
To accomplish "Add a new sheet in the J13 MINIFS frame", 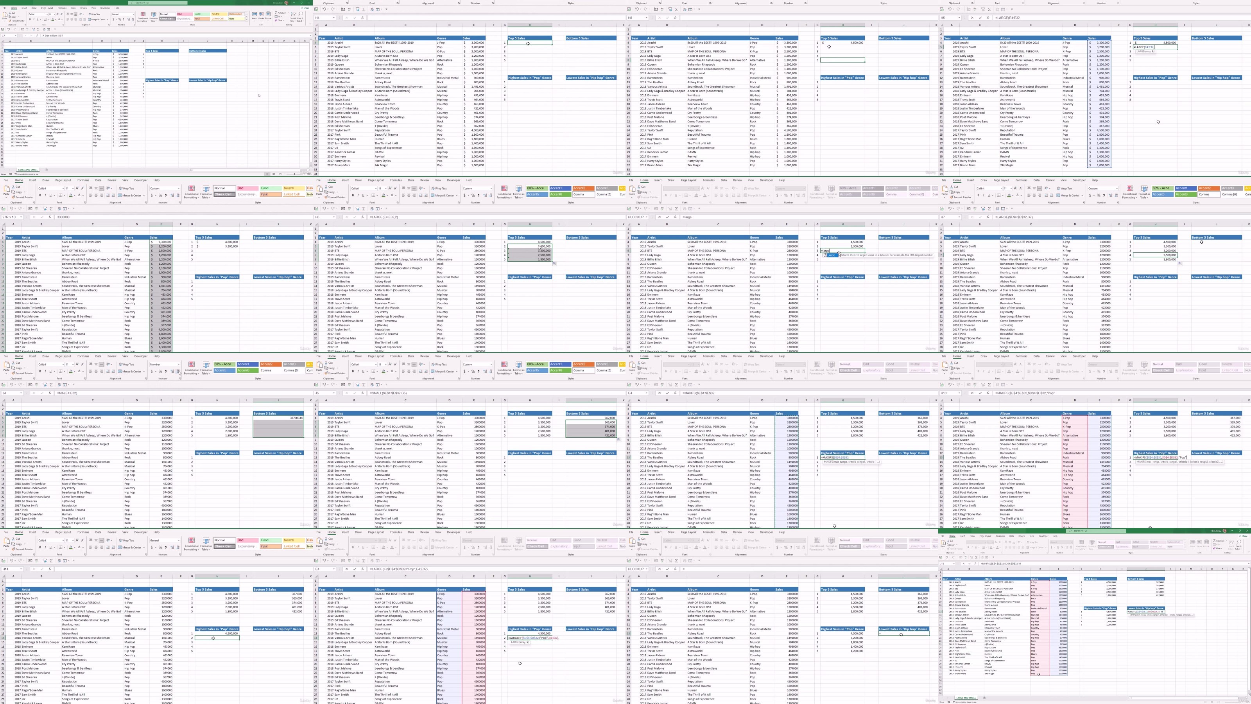I will [984, 698].
